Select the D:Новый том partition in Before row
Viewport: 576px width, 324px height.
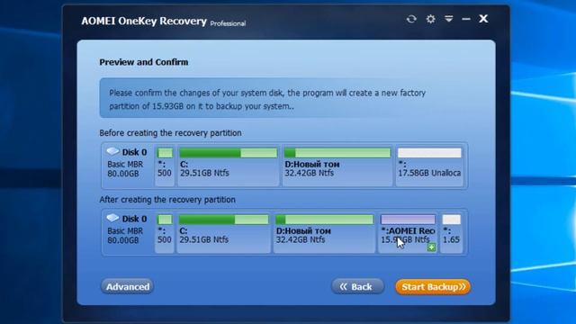337,165
